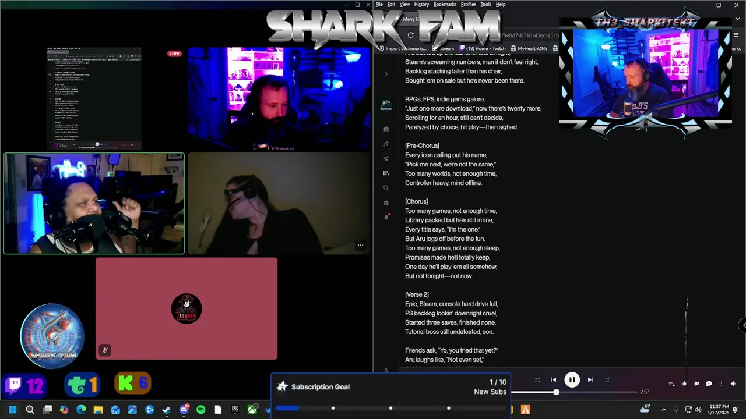Go to Home in music sidebar
The image size is (746, 419).
tap(386, 129)
